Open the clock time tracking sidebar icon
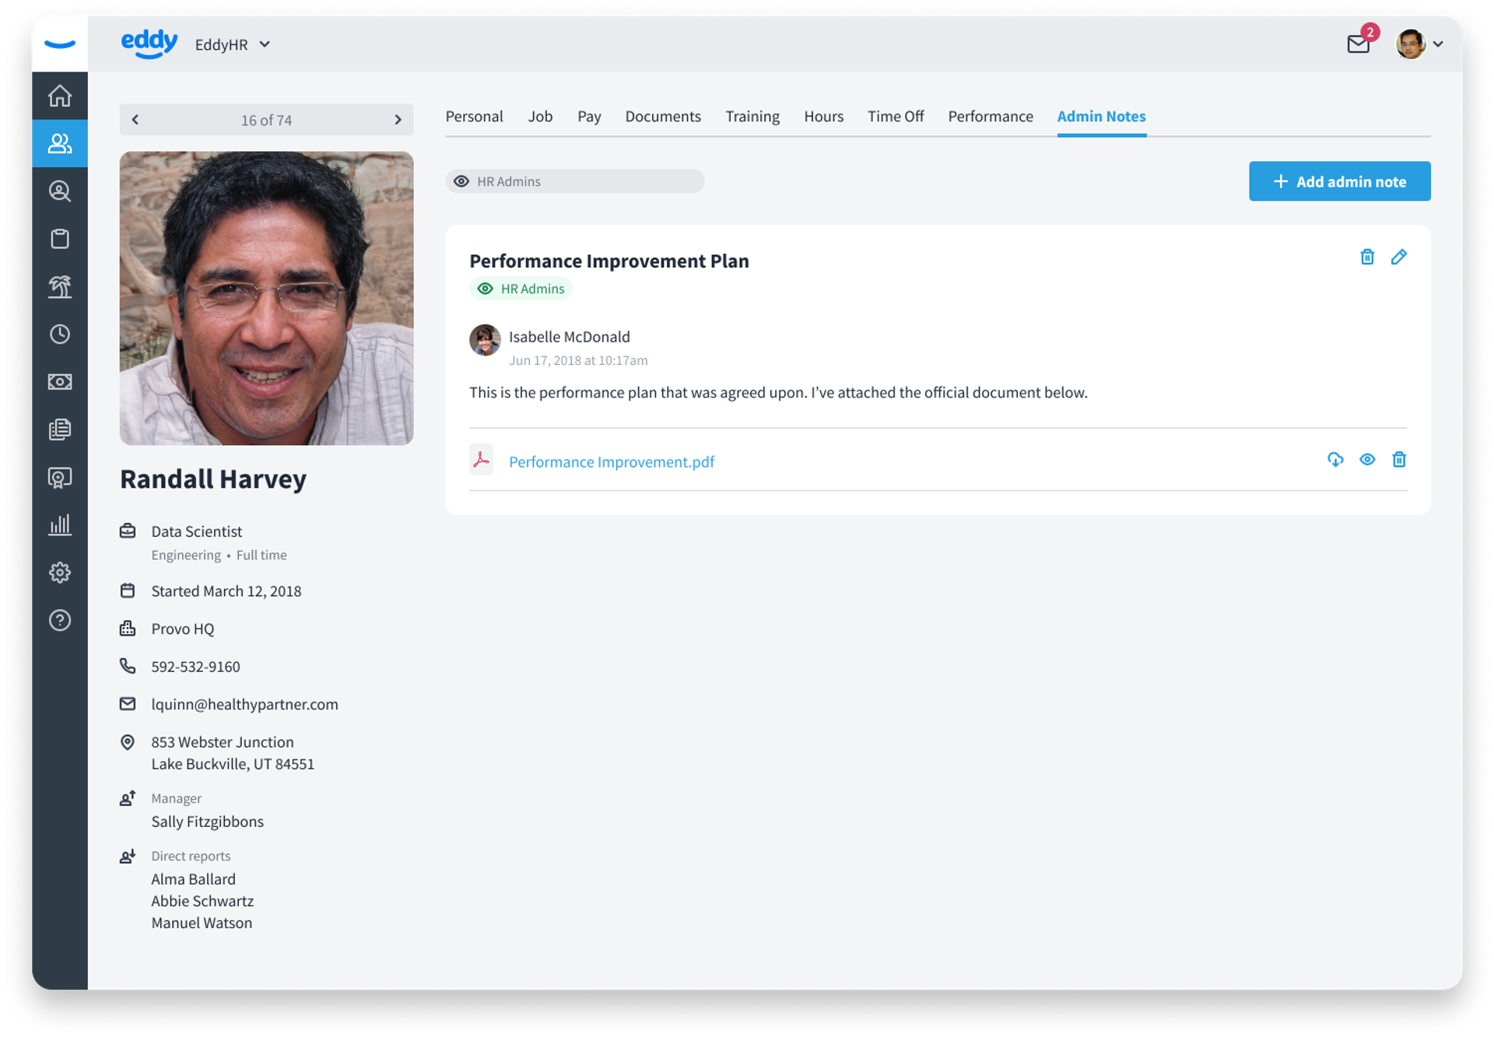This screenshot has height=1037, width=1494. (60, 335)
